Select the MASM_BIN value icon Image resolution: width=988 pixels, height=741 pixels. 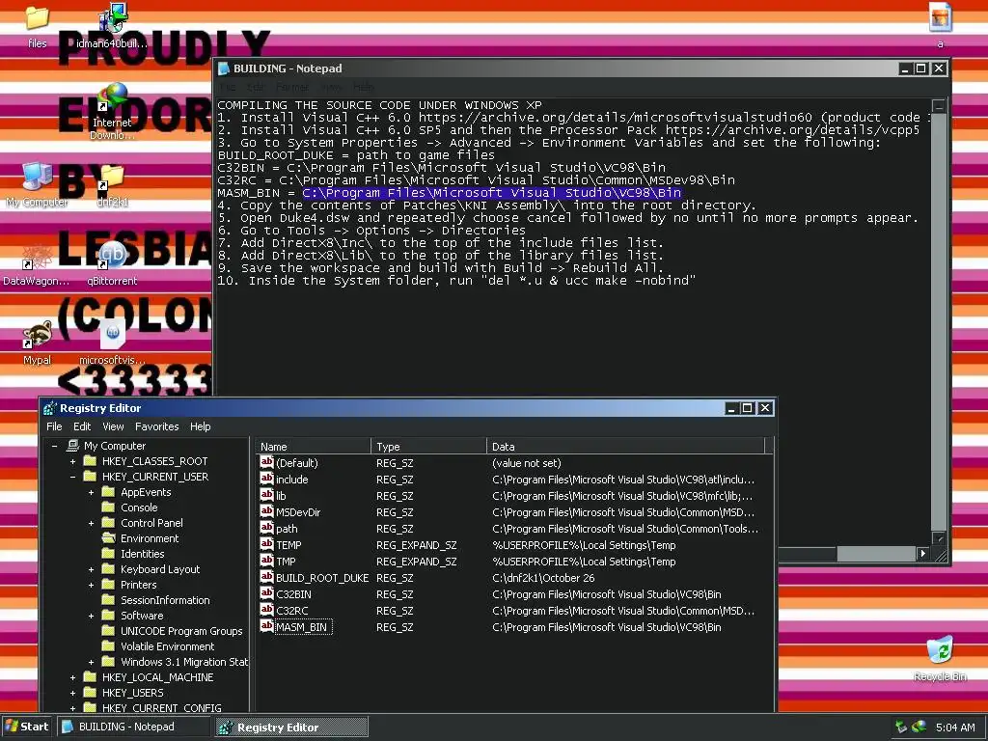[x=266, y=626]
